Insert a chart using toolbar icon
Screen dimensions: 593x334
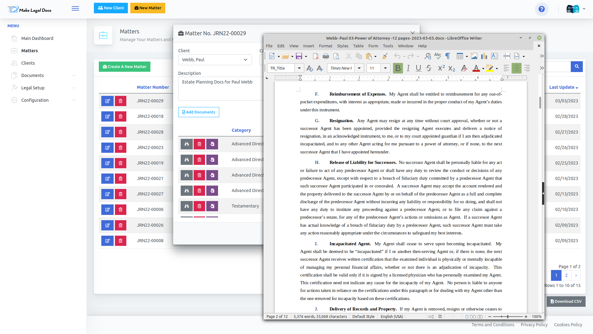point(484,56)
